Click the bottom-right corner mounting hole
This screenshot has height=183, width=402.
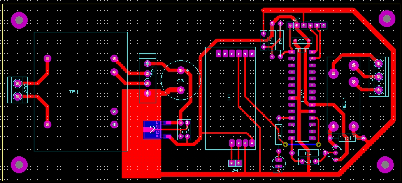pyautogui.click(x=385, y=165)
